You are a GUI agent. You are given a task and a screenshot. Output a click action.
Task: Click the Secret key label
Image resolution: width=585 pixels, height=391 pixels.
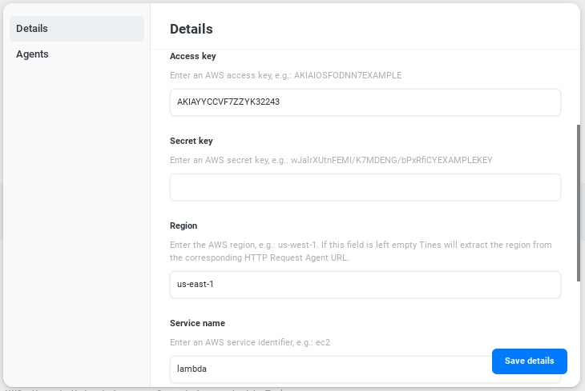[x=191, y=141]
